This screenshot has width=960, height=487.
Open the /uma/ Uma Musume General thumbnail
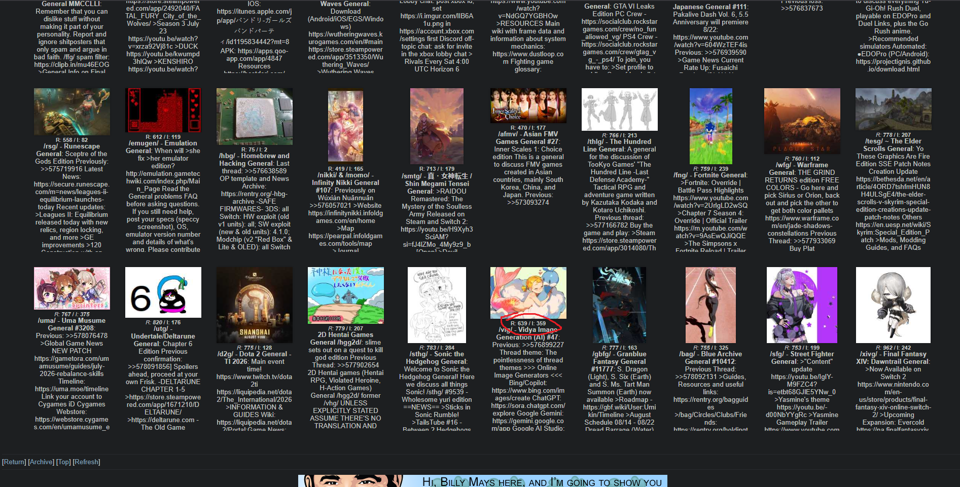[72, 288]
